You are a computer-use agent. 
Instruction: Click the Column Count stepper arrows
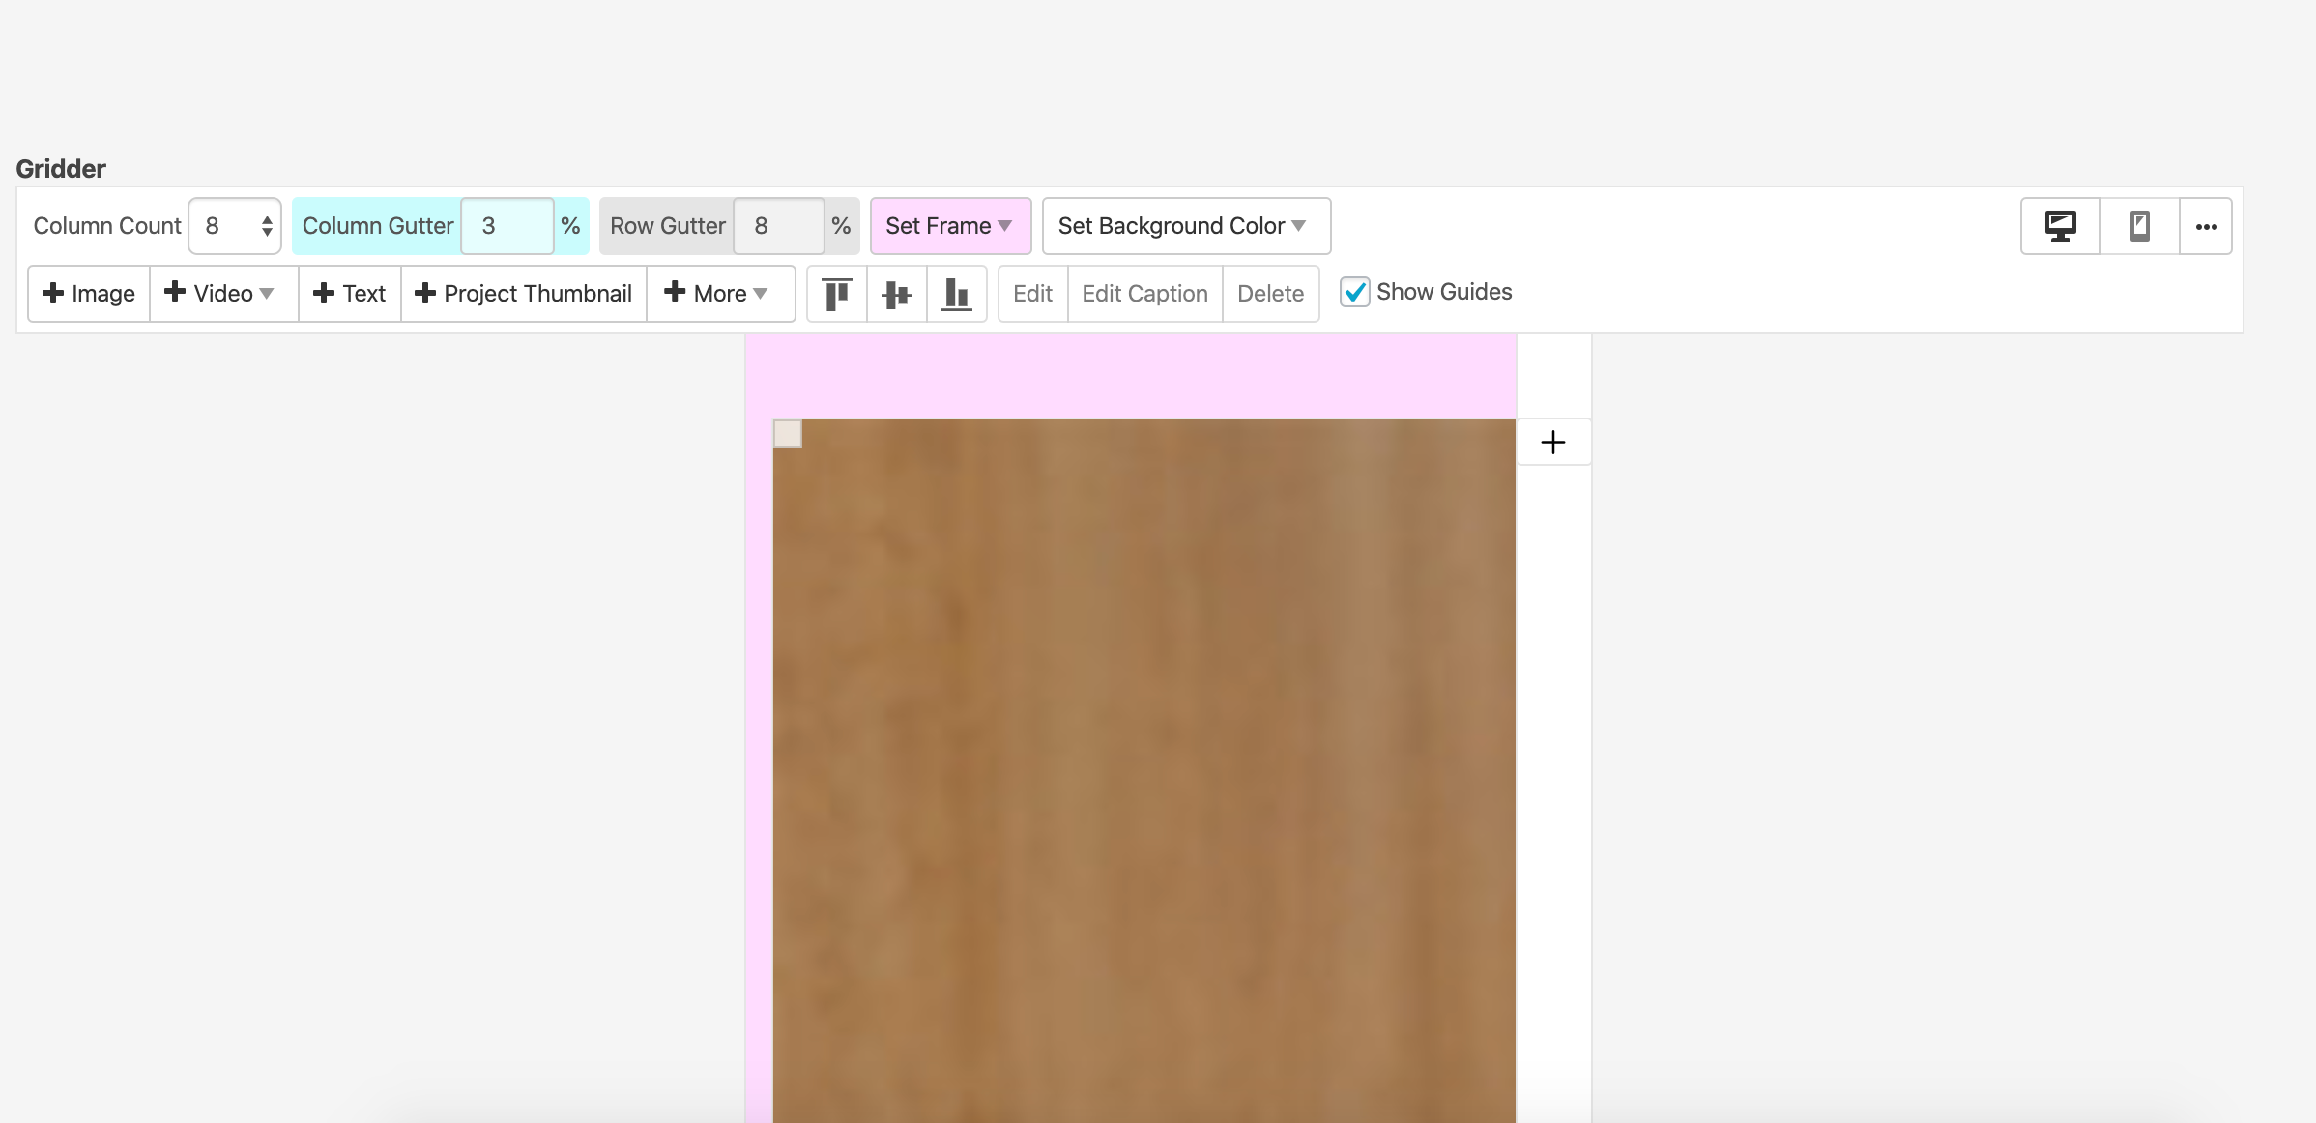267,226
